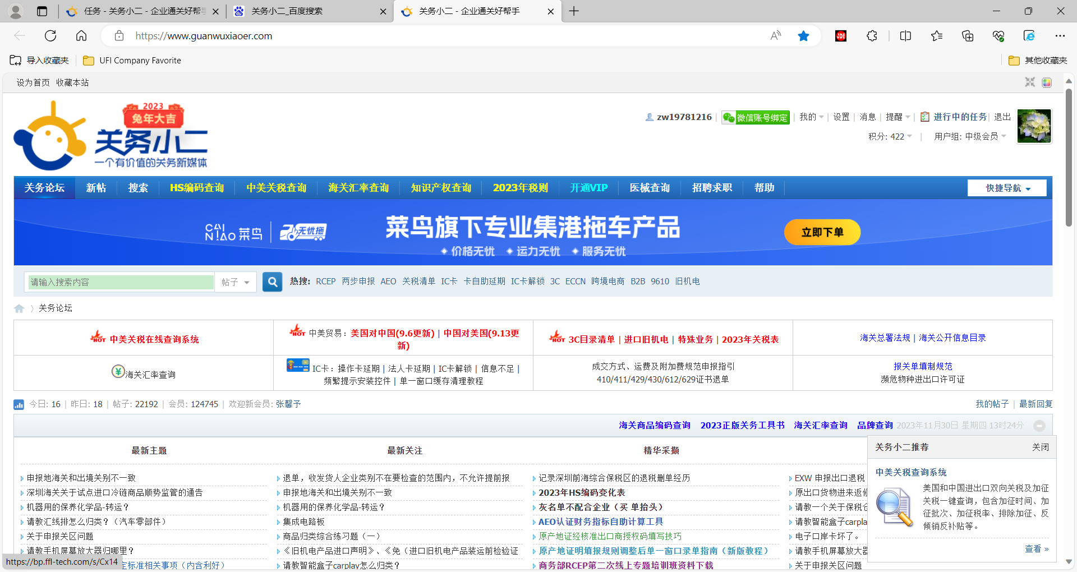Click the statistics chart icon
Image resolution: width=1077 pixels, height=572 pixels.
(19, 404)
